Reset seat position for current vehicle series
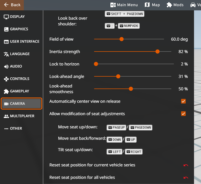The image size is (201, 184). [x=186, y=165]
